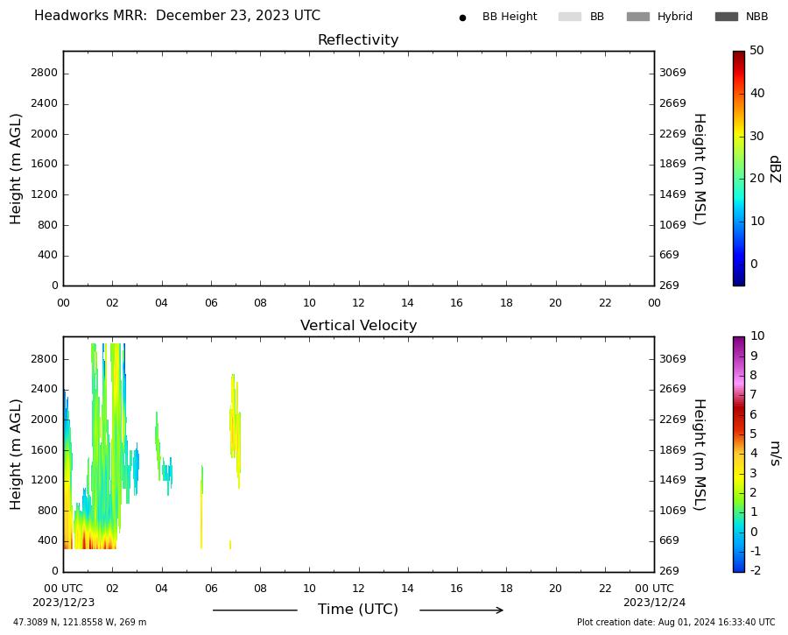Click the '2023/12/23' start date label
The height and width of the screenshot is (635, 788).
63,603
